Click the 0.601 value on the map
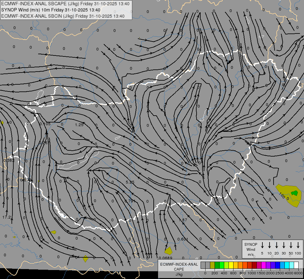Viewport: 304px width, 279px height. point(183,239)
